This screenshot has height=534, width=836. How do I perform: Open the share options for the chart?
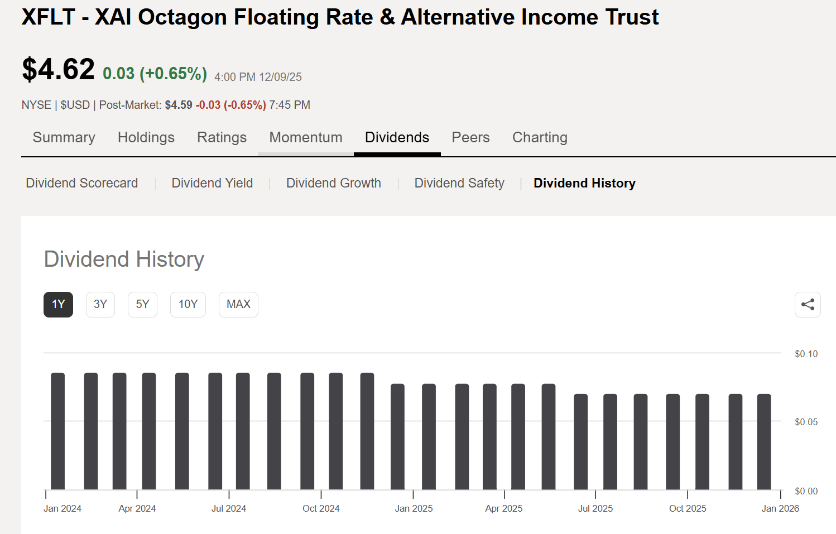pos(808,305)
